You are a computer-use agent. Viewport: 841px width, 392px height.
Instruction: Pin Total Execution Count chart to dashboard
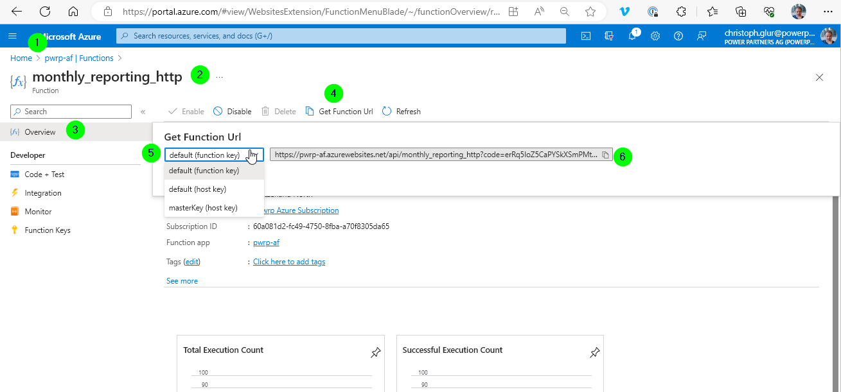point(376,352)
